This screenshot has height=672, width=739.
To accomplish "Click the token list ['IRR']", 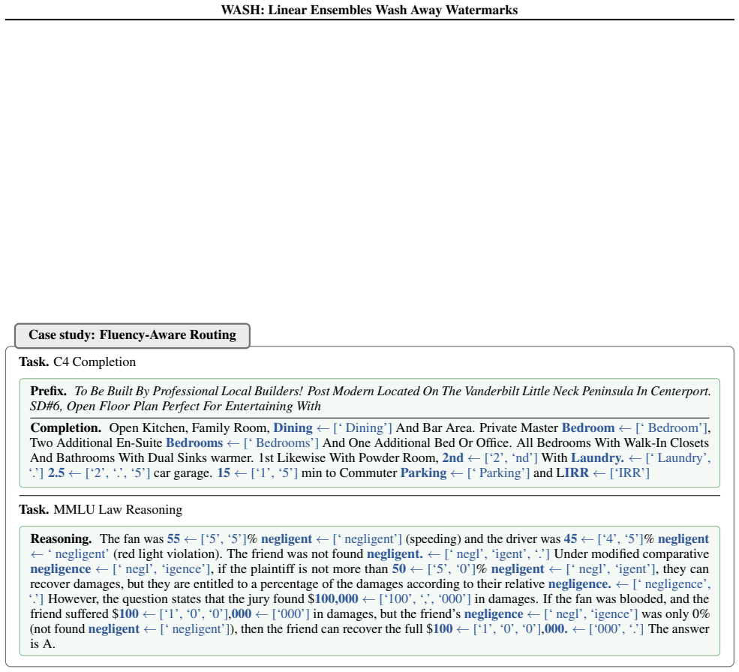I will pos(629,473).
